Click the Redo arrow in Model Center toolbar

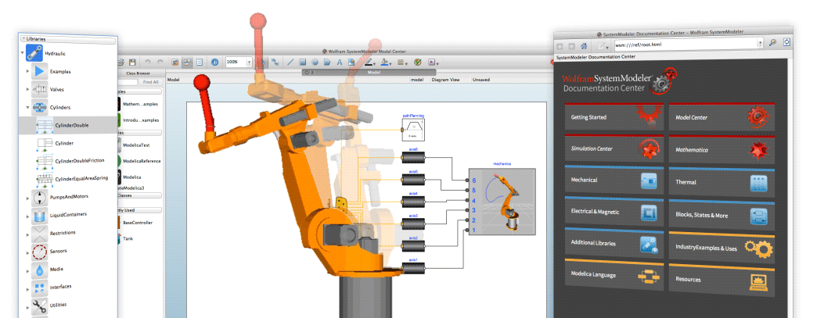(160, 62)
